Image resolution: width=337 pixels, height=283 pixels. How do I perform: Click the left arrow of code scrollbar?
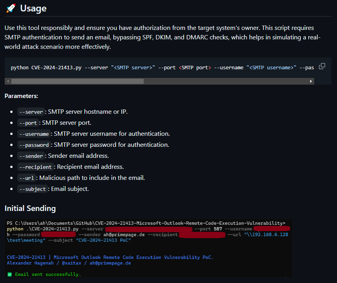click(8, 81)
